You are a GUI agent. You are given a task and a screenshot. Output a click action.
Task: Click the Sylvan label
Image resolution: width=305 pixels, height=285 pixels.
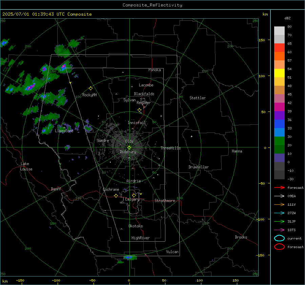[x=129, y=100]
